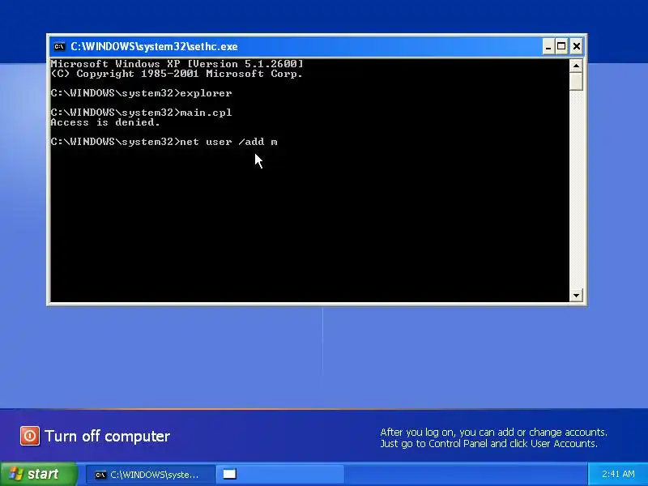Click the 2:41 AM clock in the tray

[618, 474]
